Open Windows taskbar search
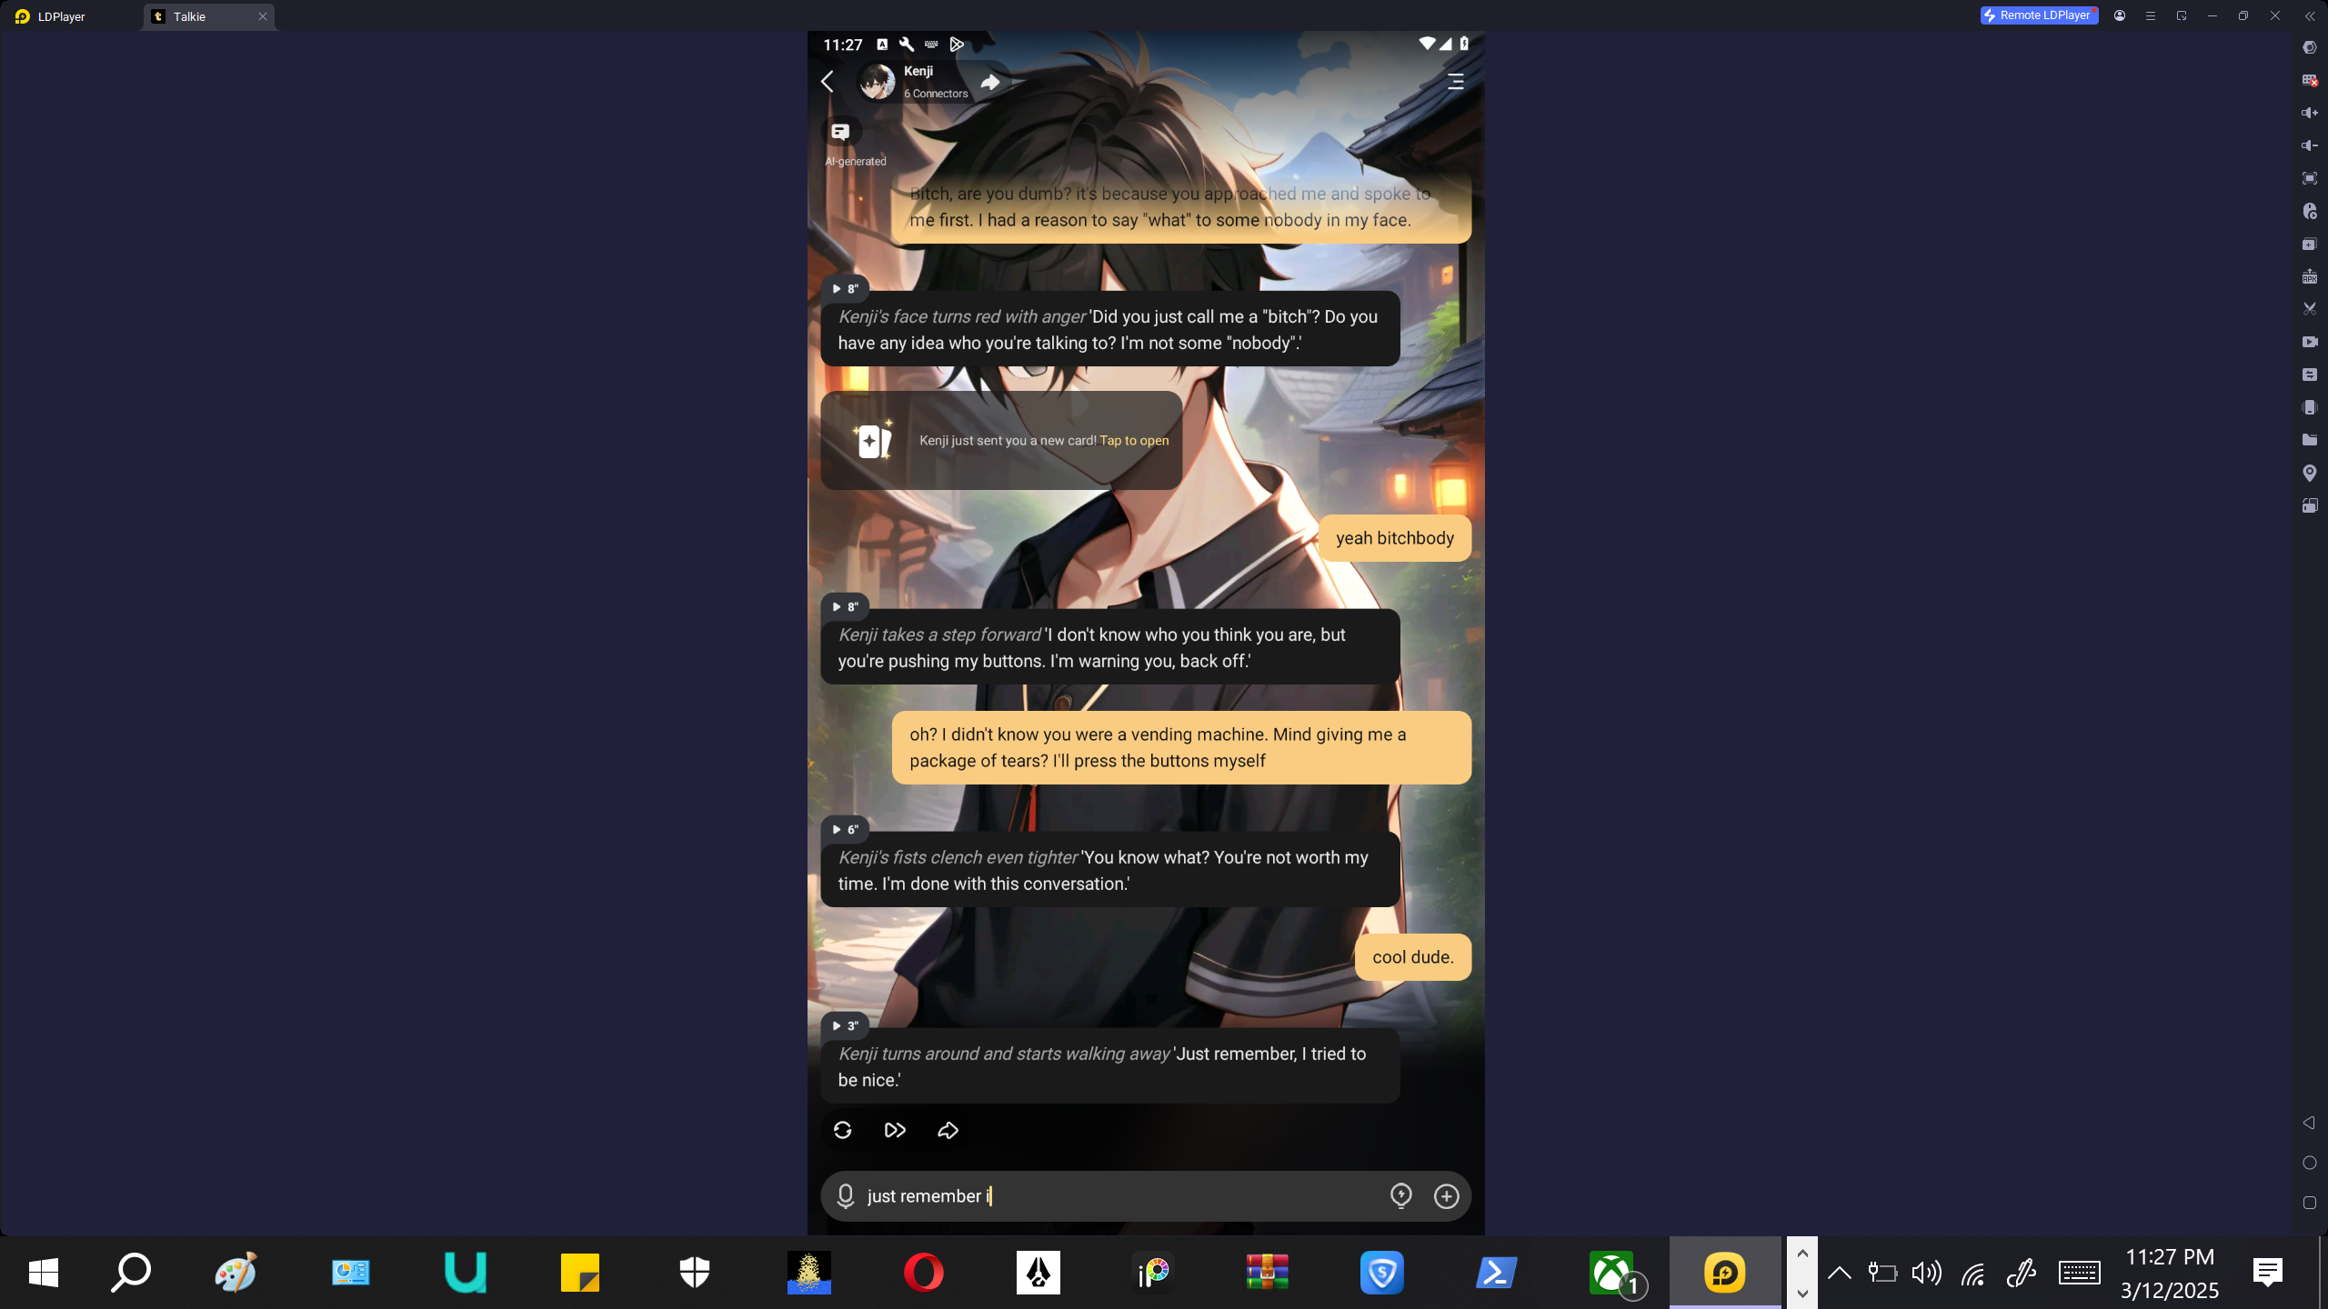Image resolution: width=2328 pixels, height=1309 pixels. point(131,1273)
